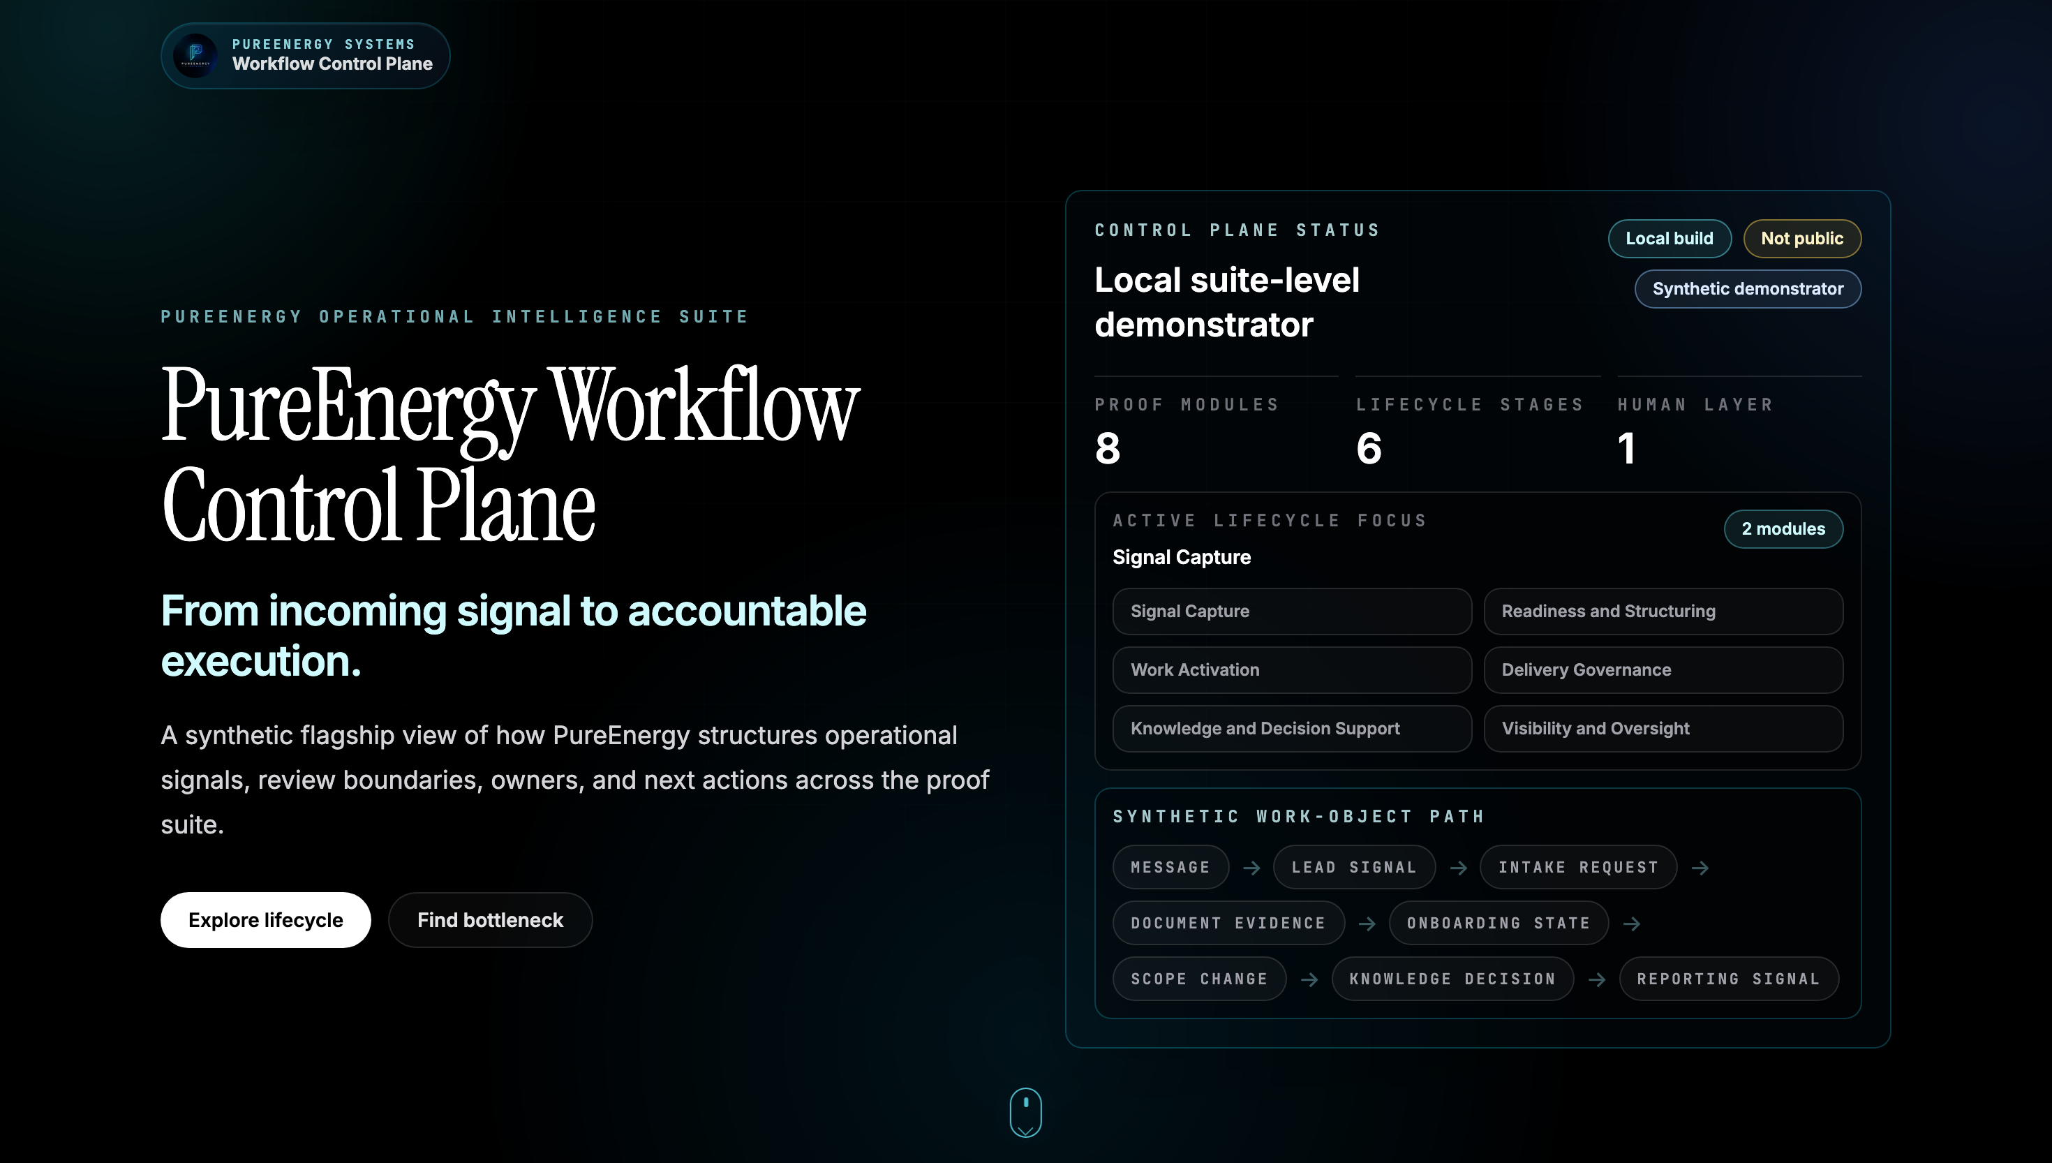Screen dimensions: 2052x1163
Task: Click the MESSAGE path chip
Action: 1170,866
